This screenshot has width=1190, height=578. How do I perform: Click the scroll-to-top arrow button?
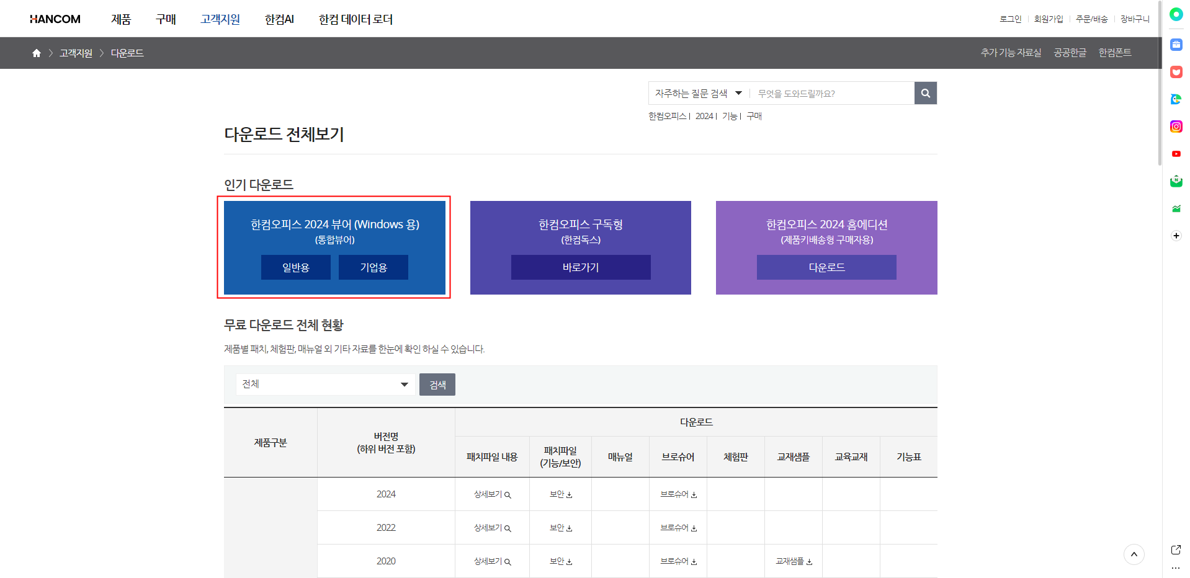tap(1134, 554)
